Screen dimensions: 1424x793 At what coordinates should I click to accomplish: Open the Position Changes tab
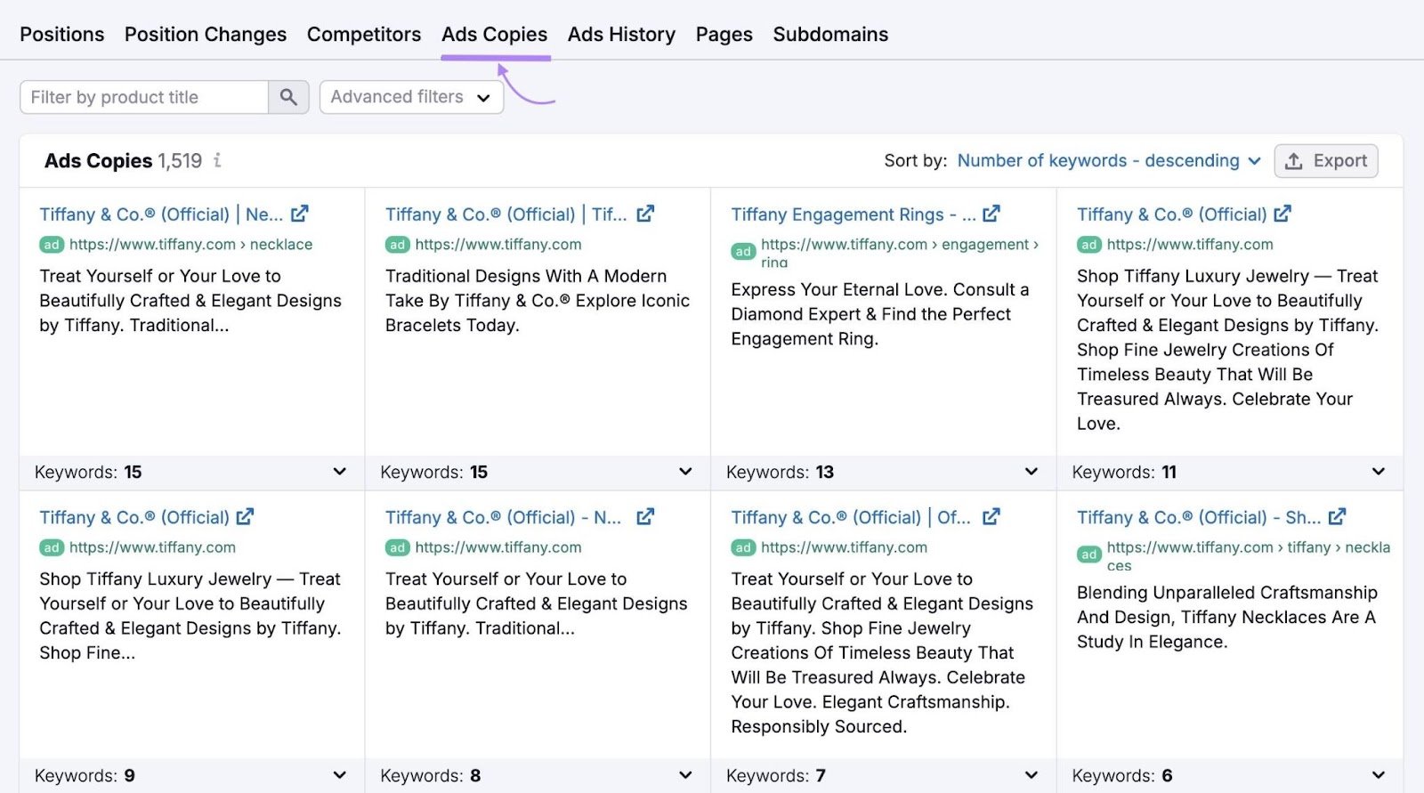tap(206, 34)
